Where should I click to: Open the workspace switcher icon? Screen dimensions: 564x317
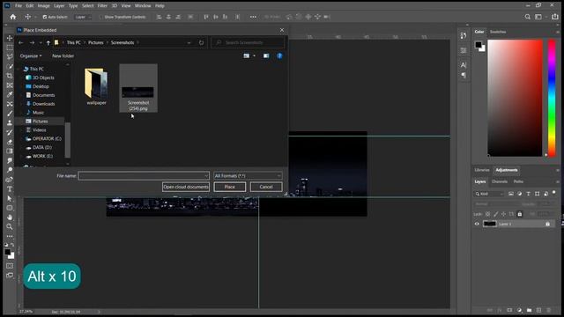[x=538, y=17]
